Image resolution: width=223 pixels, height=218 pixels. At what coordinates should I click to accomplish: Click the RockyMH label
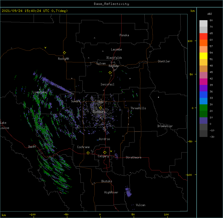pos(63,59)
